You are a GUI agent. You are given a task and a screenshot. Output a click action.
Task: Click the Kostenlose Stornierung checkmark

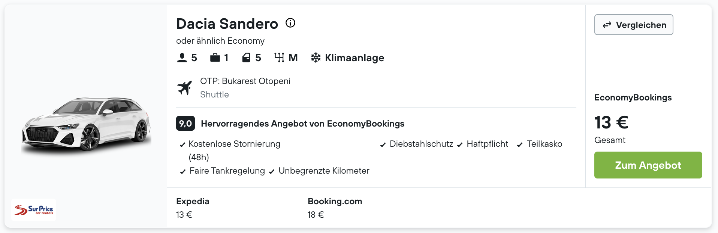tap(182, 145)
